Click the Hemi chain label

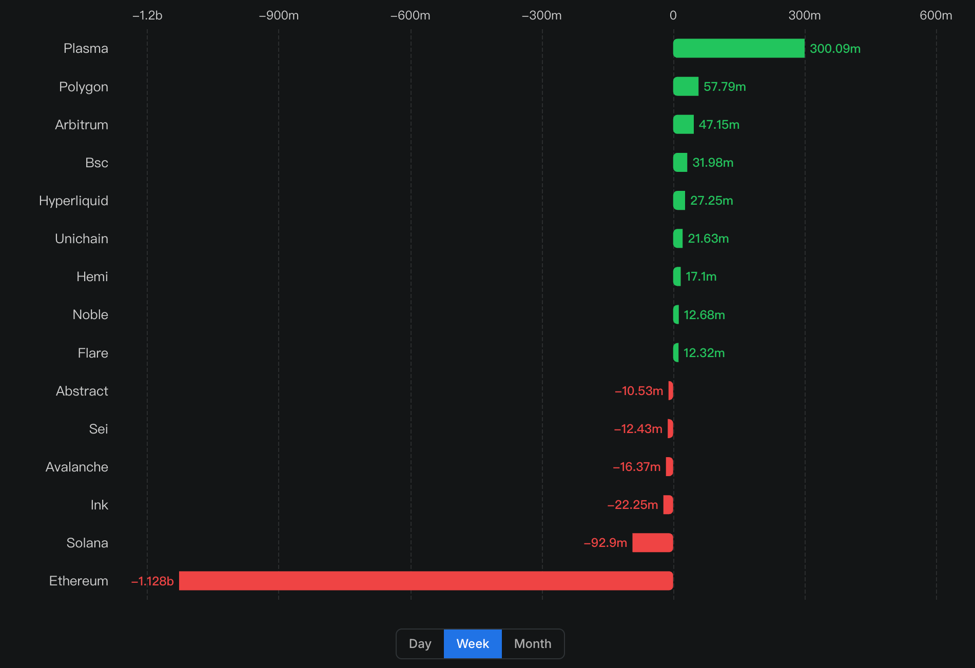coord(92,277)
